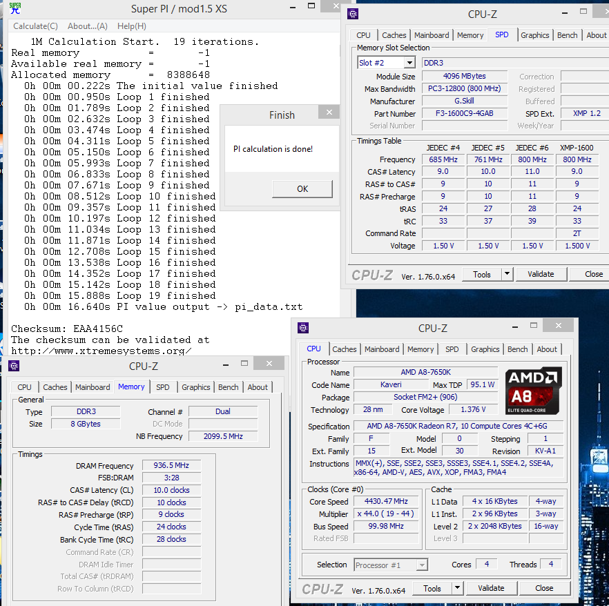609x606 pixels.
Task: Click CPU-Z icon in Memory window title bar
Action: [x=14, y=366]
